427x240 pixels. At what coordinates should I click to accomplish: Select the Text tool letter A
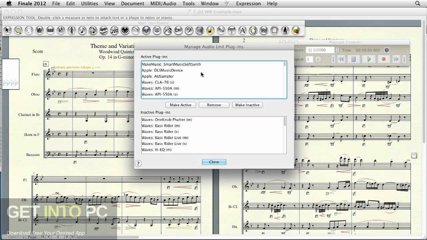point(242,30)
